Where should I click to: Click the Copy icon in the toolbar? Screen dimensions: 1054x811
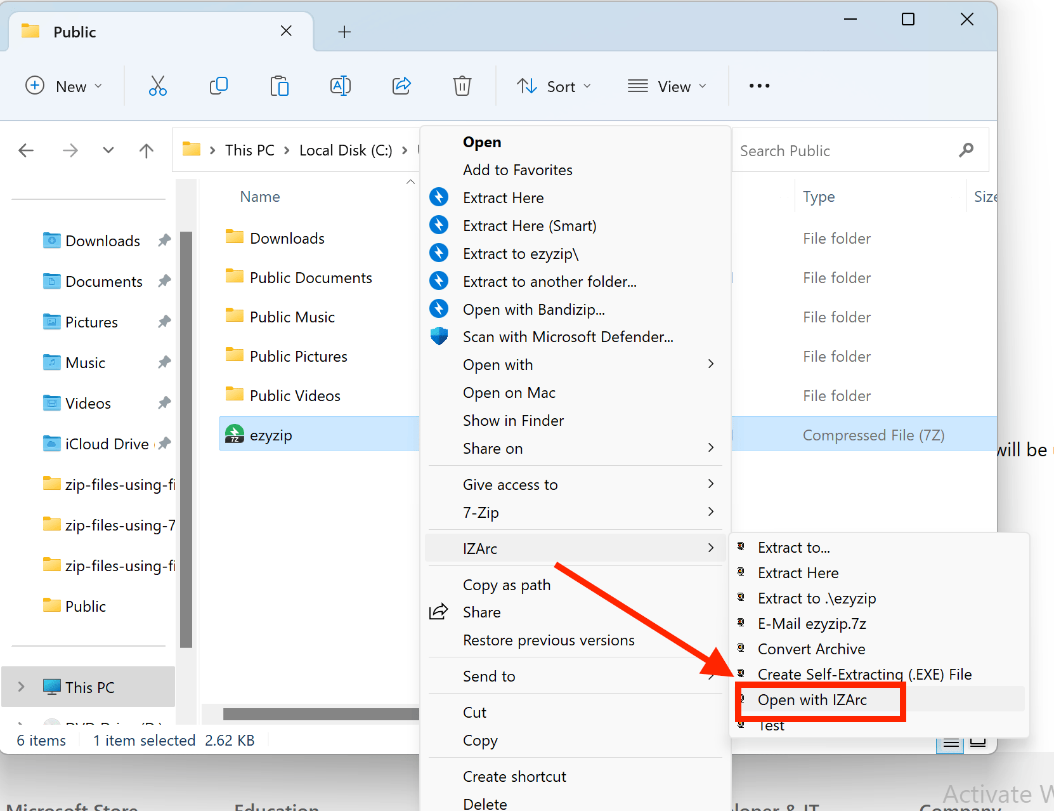[218, 86]
